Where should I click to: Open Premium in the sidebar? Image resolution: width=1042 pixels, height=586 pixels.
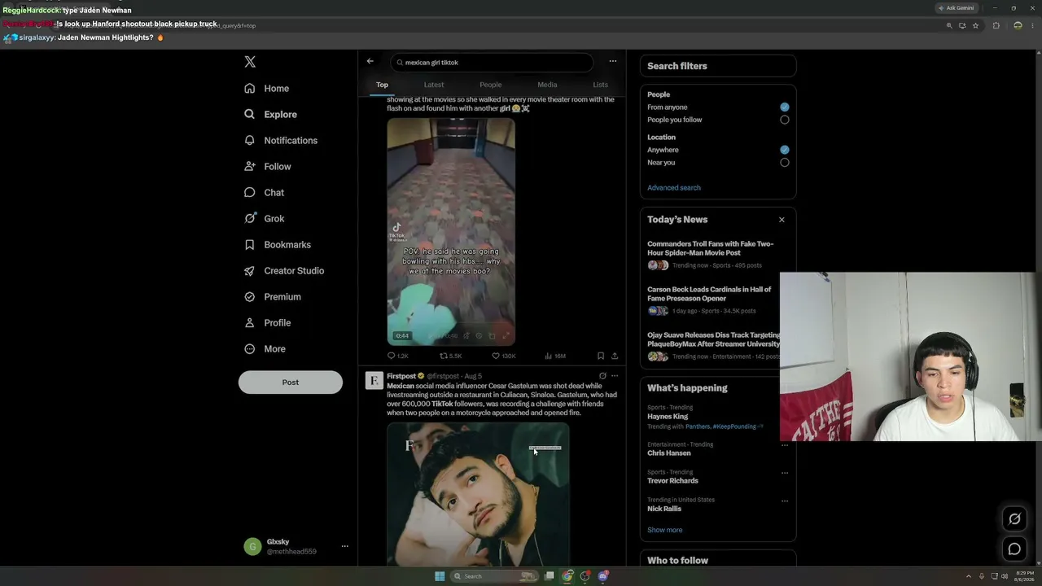272,296
